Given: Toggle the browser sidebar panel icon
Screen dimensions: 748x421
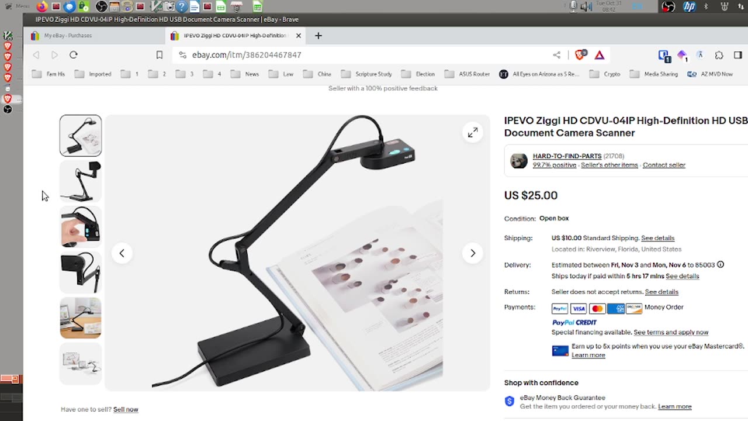Looking at the screenshot, I should tap(738, 55).
